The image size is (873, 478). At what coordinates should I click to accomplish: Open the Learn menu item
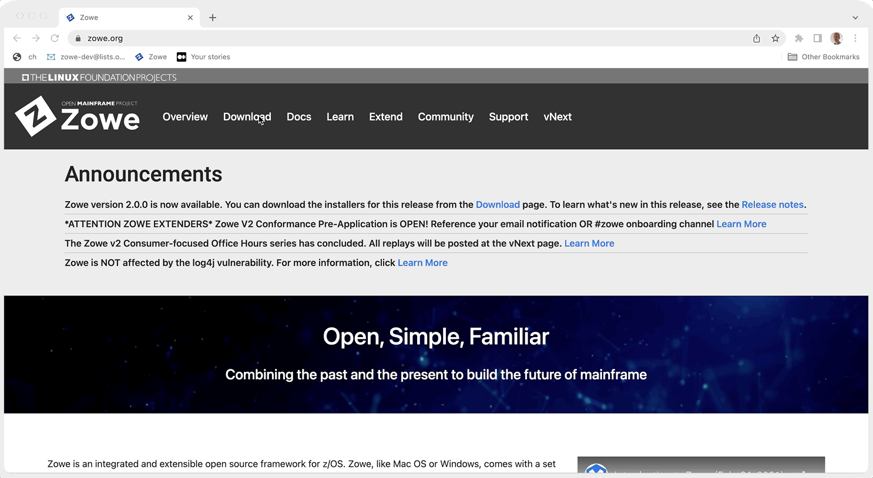[x=340, y=117]
